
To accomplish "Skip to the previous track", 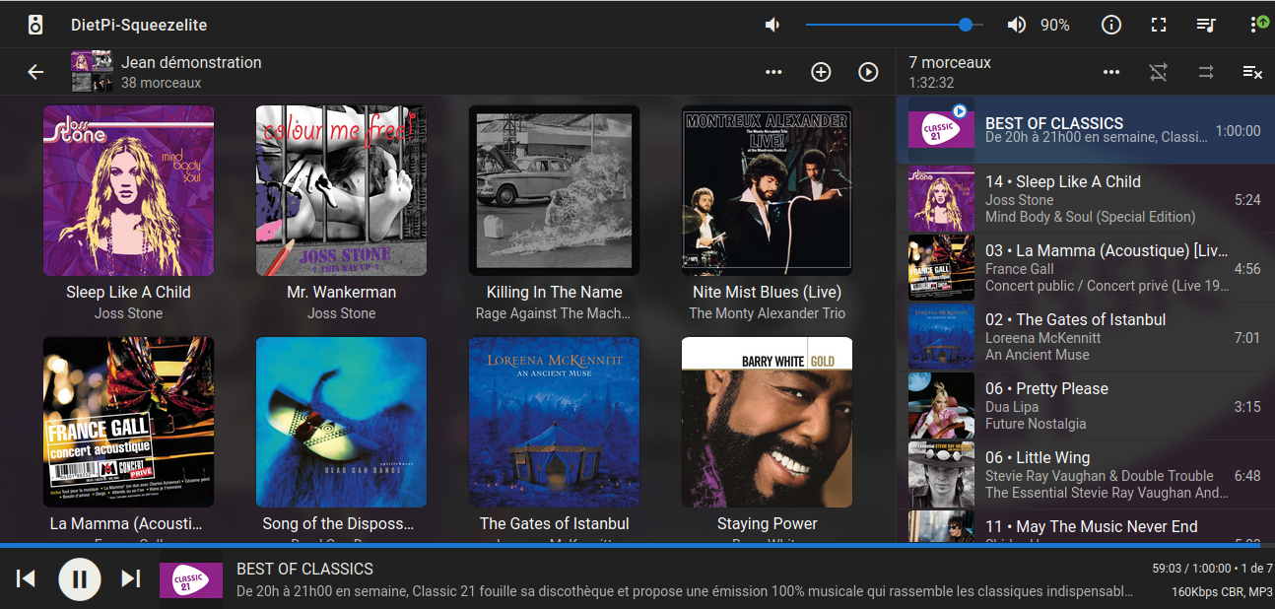I will pyautogui.click(x=27, y=578).
